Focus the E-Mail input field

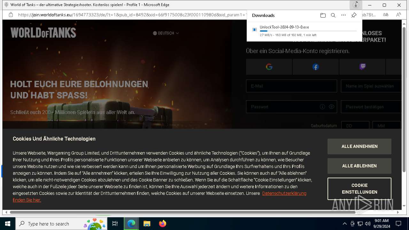(x=291, y=86)
